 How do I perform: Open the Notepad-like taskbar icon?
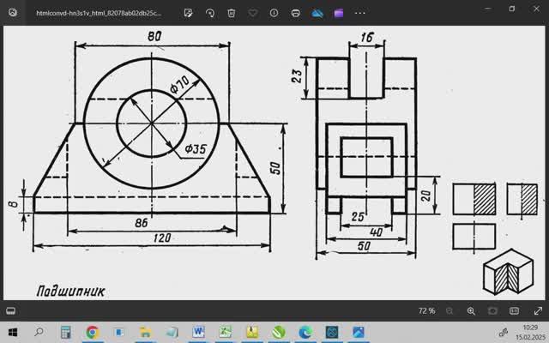[172, 332]
